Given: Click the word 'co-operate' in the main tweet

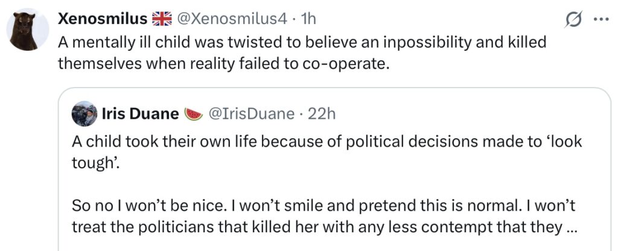Looking at the screenshot, I should [348, 63].
